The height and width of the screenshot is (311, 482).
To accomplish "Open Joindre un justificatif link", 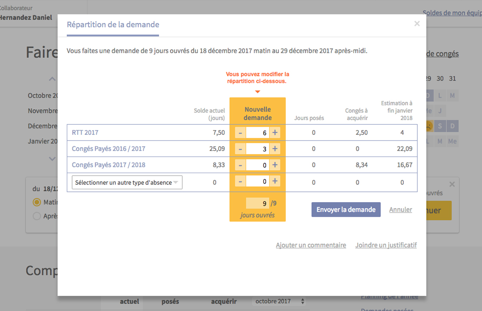I will tap(386, 245).
